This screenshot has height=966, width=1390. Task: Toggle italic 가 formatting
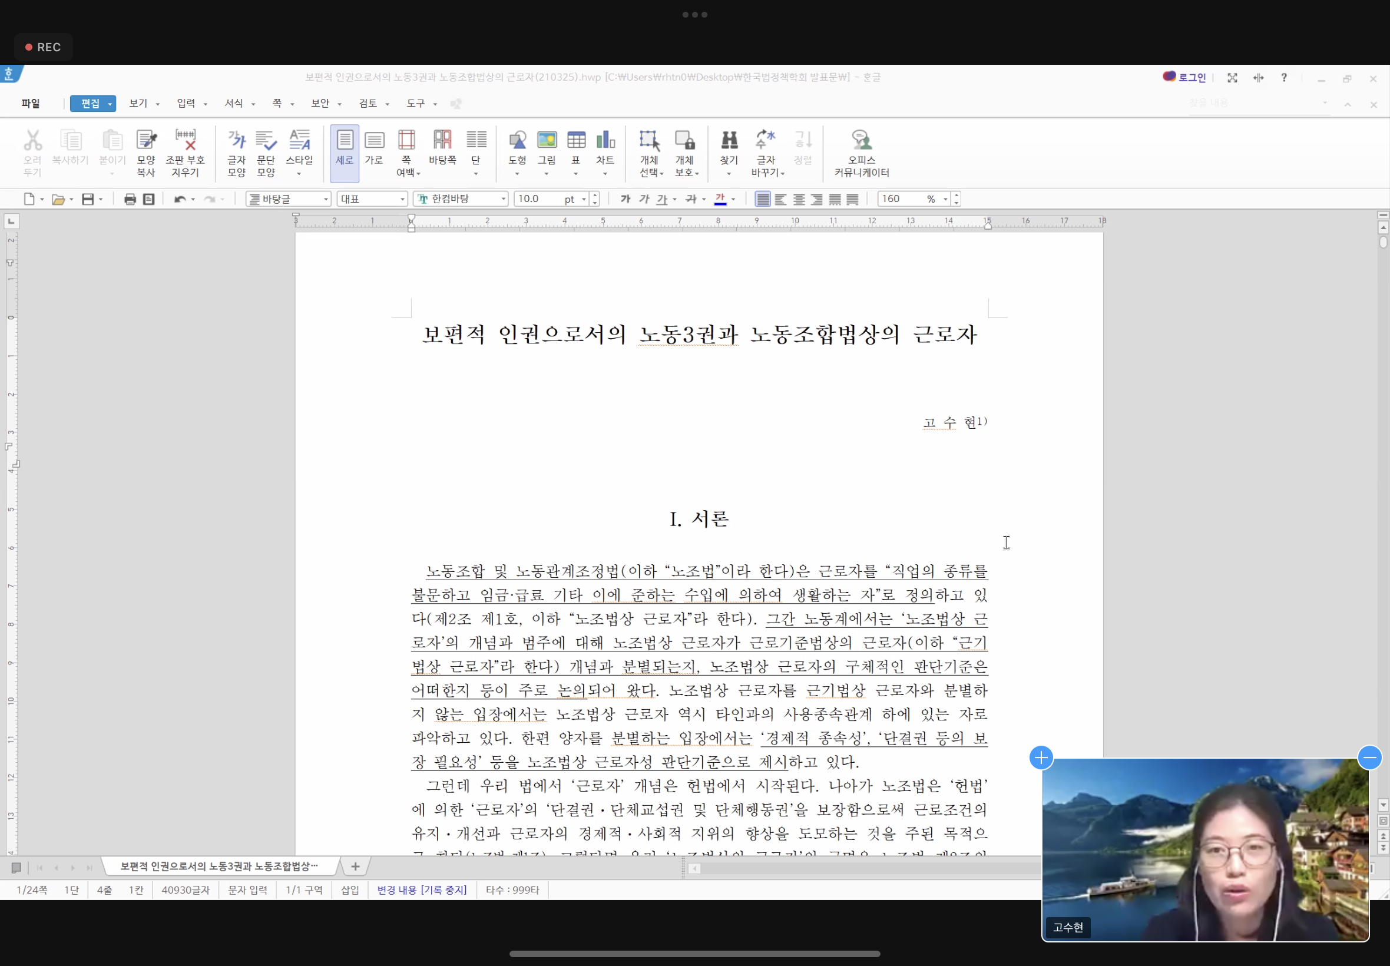coord(644,199)
